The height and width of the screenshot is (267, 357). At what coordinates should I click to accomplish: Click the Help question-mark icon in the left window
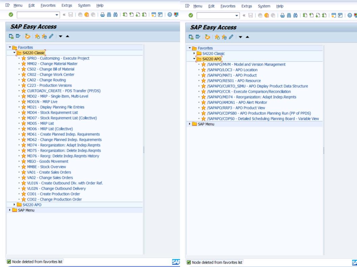tap(170, 15)
